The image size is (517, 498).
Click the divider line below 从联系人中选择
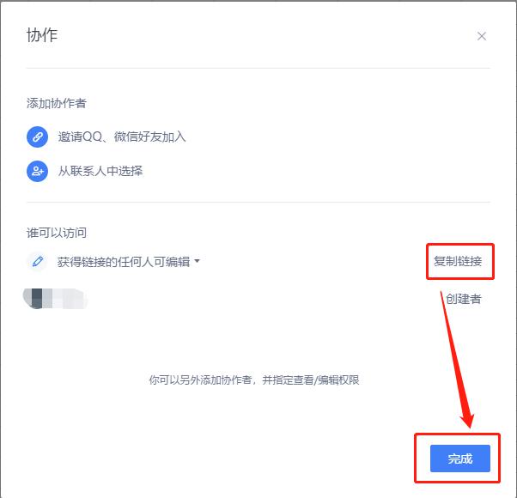[258, 202]
